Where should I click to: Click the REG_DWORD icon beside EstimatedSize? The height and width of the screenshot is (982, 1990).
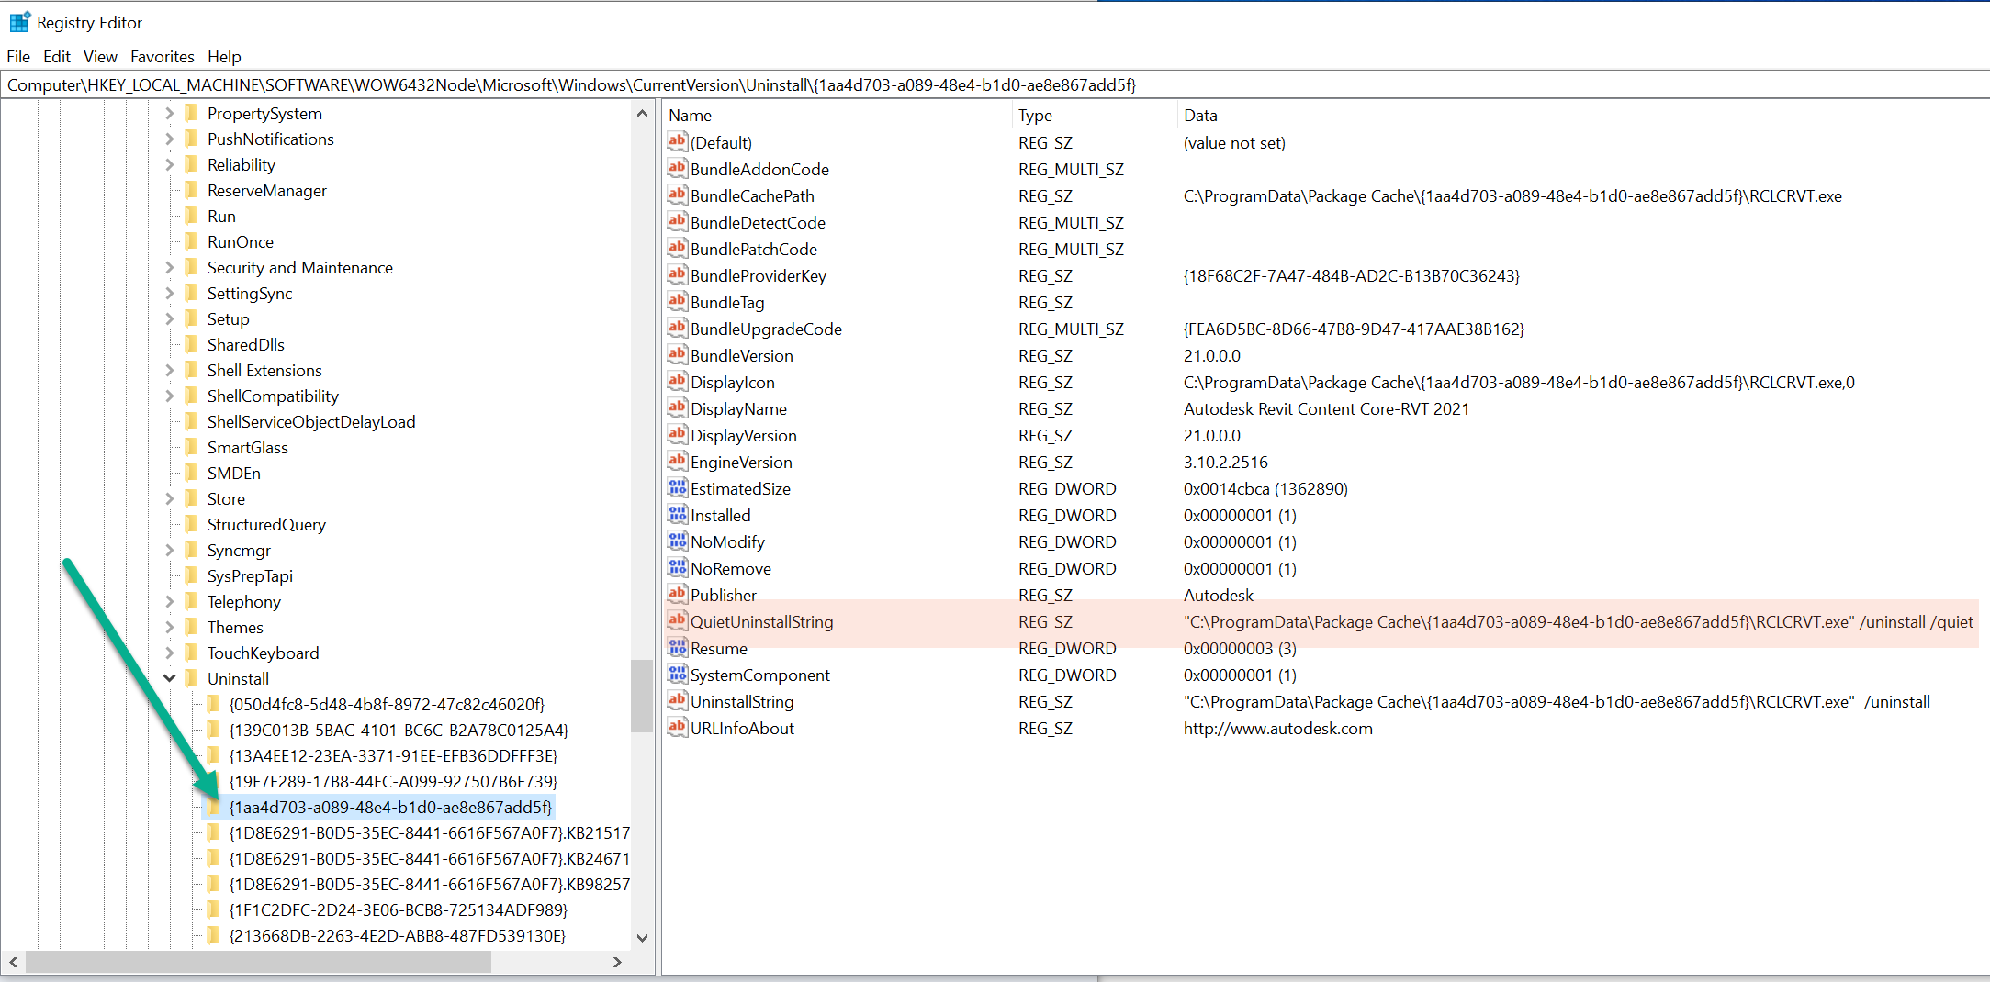(x=677, y=488)
